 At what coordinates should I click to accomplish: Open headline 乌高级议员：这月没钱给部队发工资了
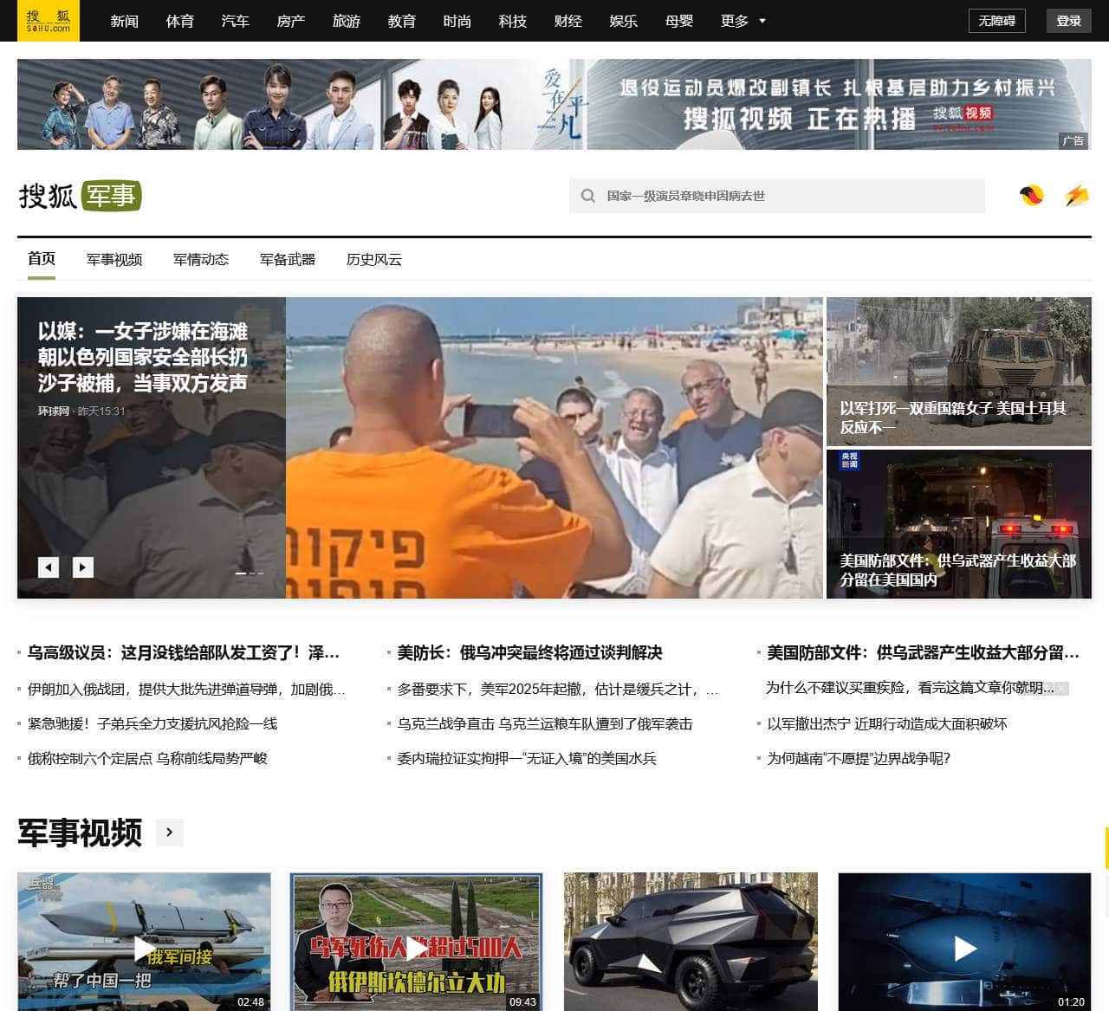[x=184, y=652]
